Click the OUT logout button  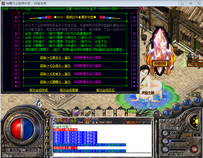tap(138, 122)
